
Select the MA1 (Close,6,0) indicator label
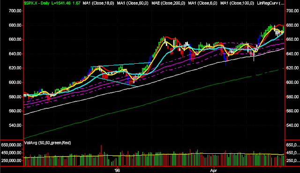pyautogui.click(x=202, y=3)
